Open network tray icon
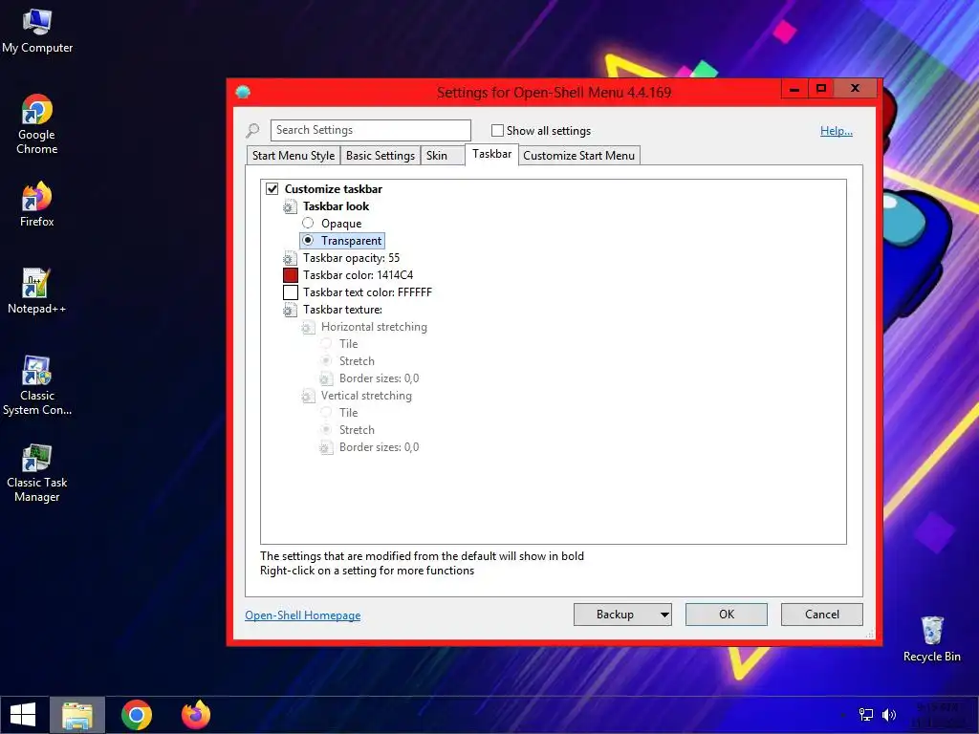The image size is (979, 734). point(866,715)
